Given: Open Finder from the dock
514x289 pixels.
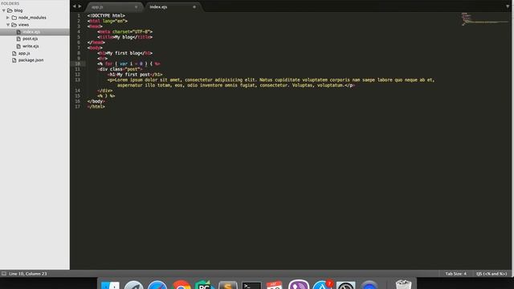Looking at the screenshot, I should (110, 285).
